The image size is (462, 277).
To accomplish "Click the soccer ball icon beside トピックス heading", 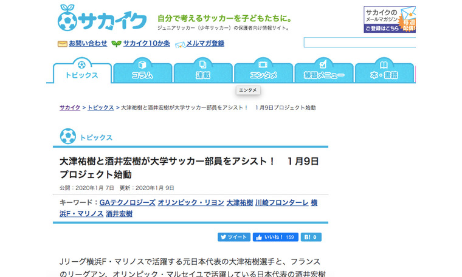I will 68,137.
